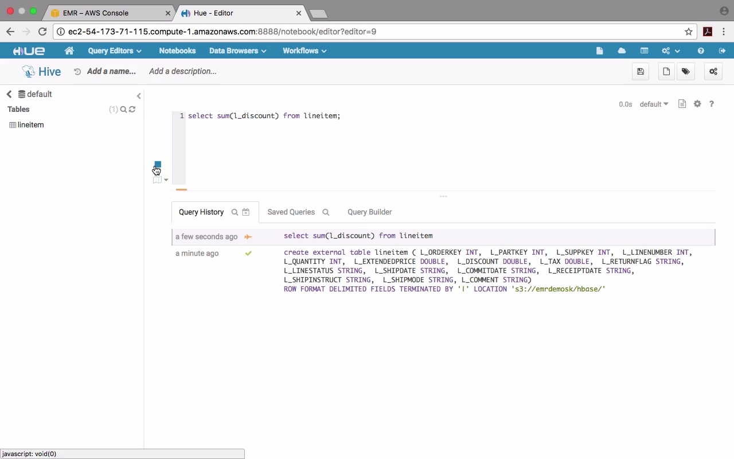734x459 pixels.
Task: Switch to the Saved Queries tab
Action: (x=291, y=212)
